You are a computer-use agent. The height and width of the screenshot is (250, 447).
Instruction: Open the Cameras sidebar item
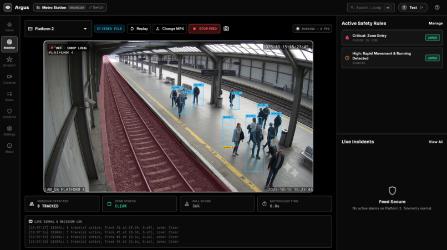pyautogui.click(x=9, y=79)
